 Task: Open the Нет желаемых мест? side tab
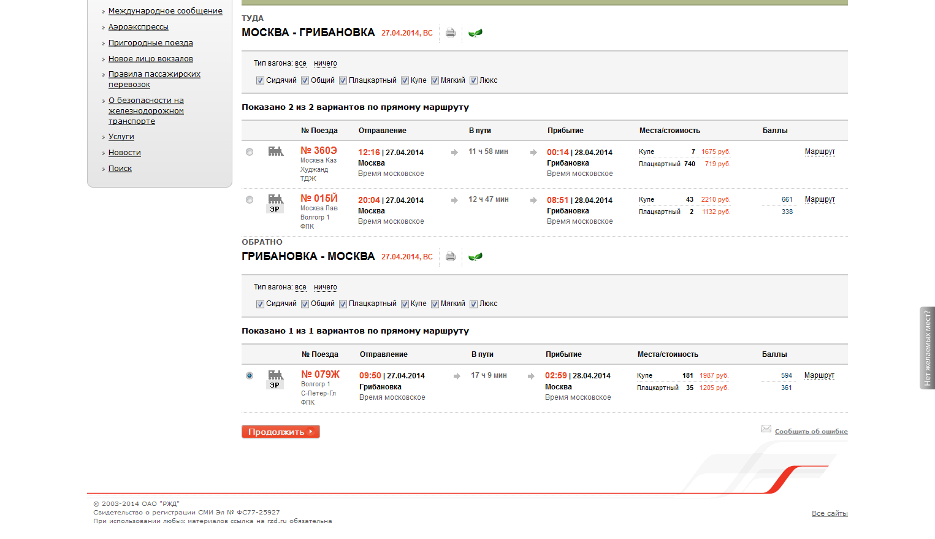(x=927, y=348)
